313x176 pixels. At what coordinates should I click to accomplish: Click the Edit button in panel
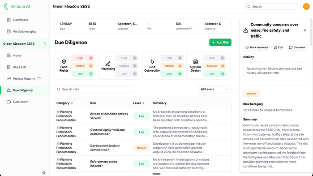pos(278,47)
